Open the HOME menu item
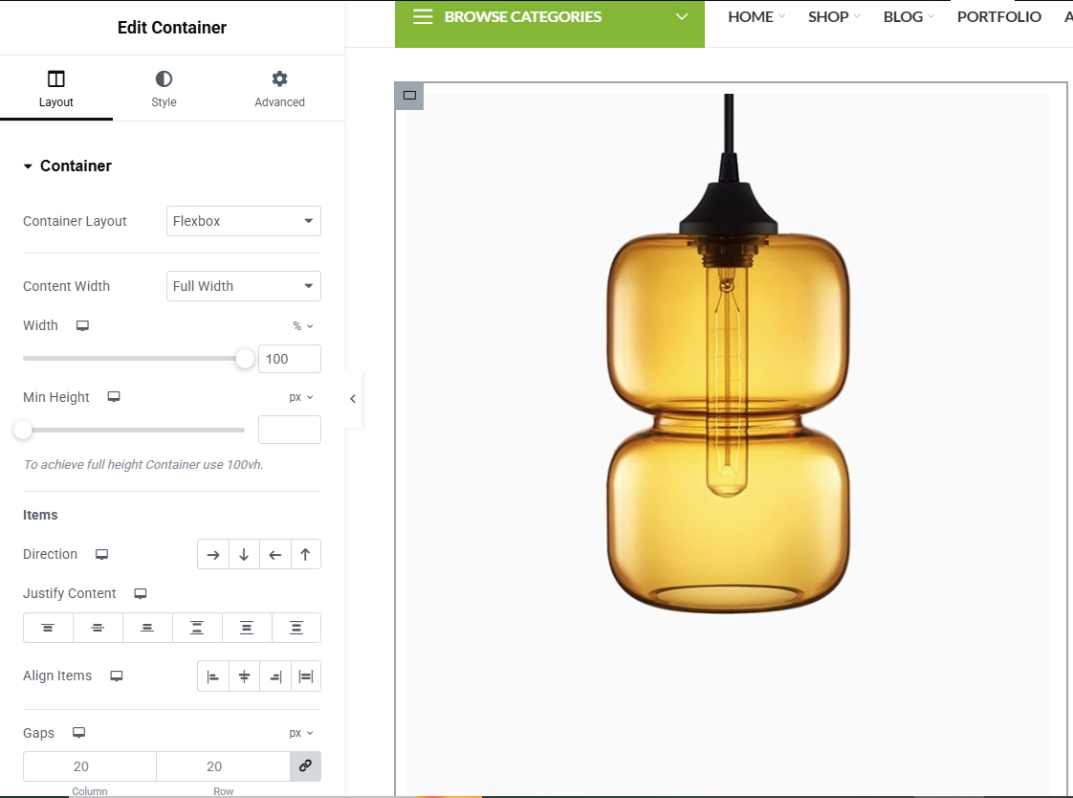 (756, 16)
